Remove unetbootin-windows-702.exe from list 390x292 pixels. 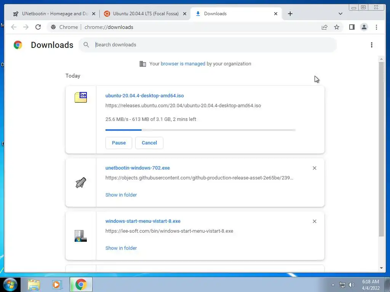tap(314, 168)
